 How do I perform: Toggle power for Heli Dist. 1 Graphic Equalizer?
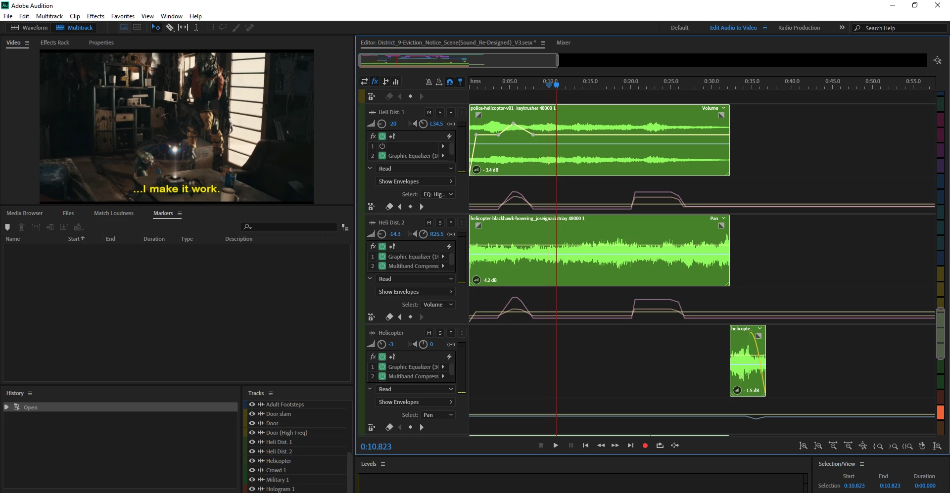click(x=382, y=156)
